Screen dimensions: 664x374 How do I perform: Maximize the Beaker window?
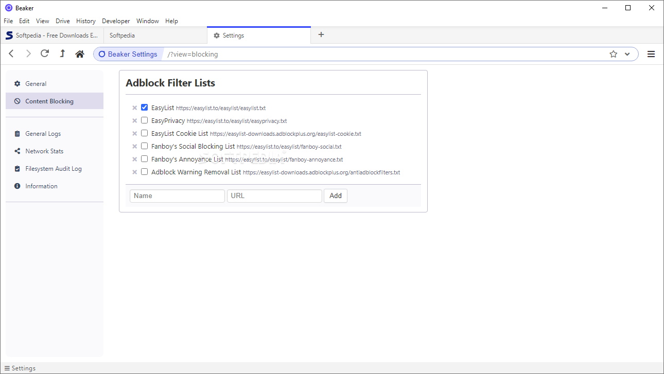628,8
